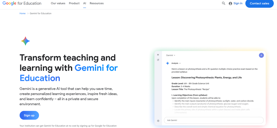Click the Contact sales button

tap(259, 4)
